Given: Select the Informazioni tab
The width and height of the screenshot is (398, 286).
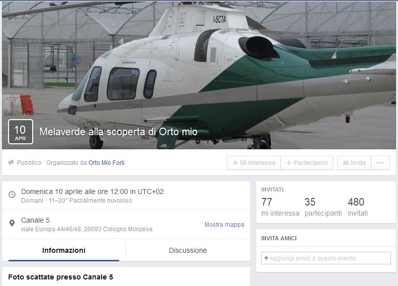Looking at the screenshot, I should pos(64,250).
